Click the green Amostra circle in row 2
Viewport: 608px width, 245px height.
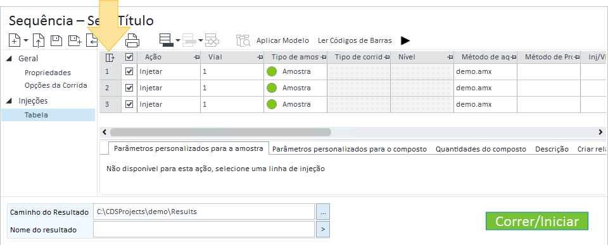272,88
